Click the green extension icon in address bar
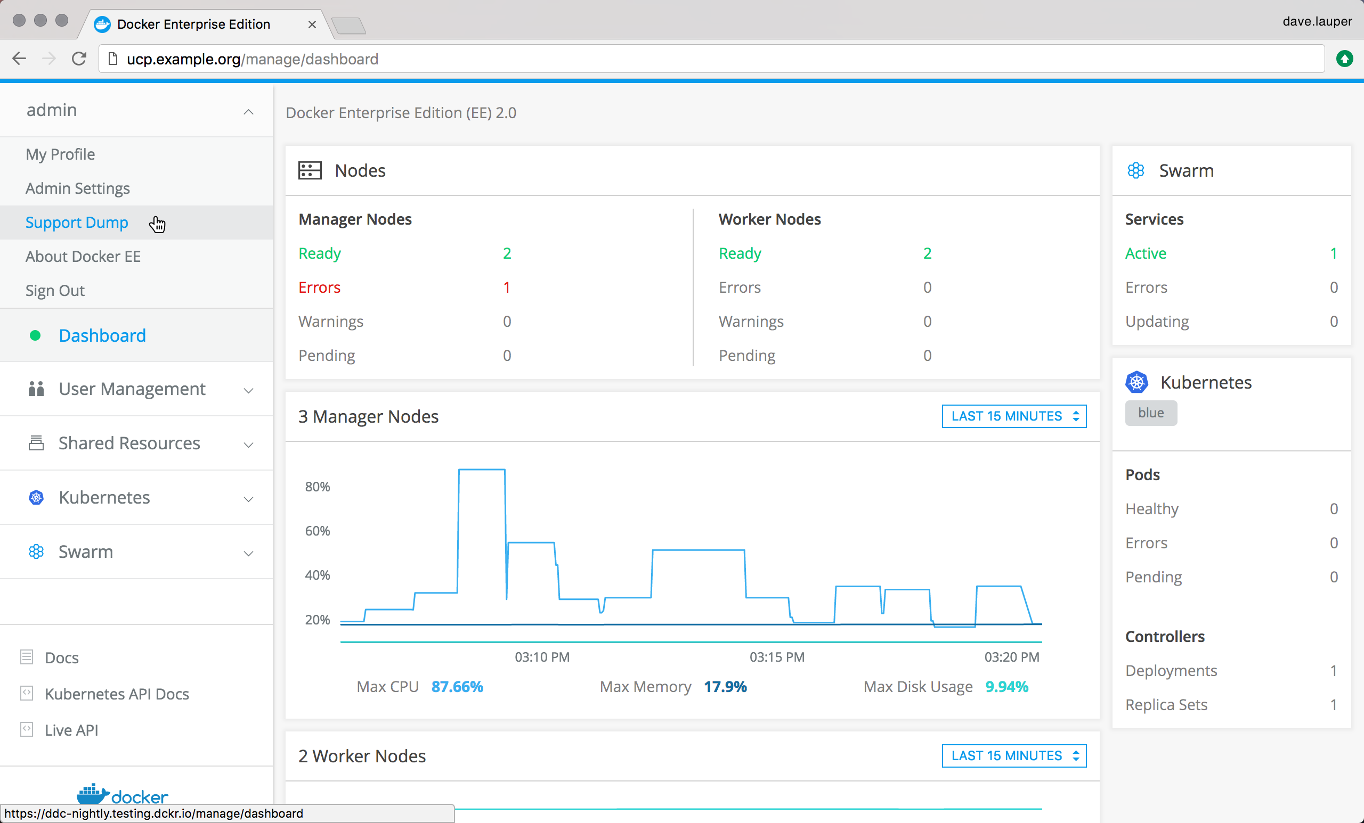 point(1344,59)
